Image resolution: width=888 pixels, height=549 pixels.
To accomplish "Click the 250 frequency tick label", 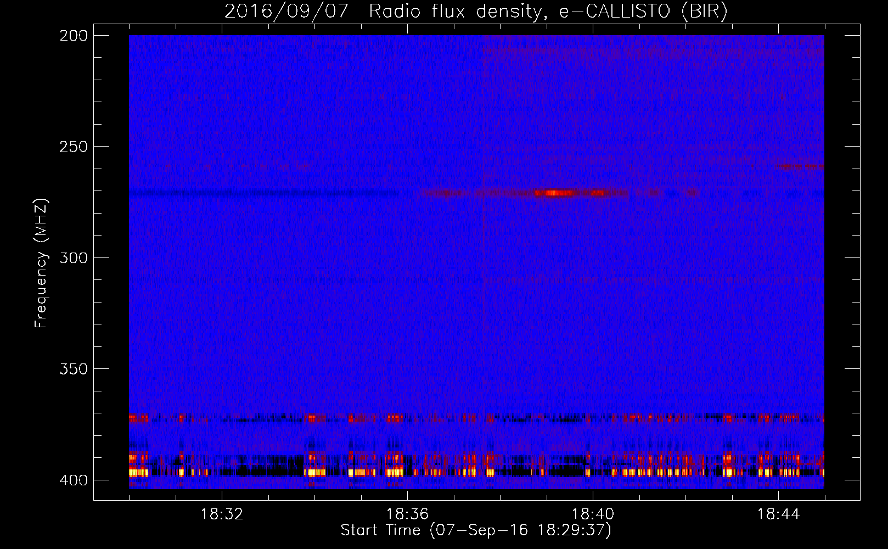I will 74,147.
